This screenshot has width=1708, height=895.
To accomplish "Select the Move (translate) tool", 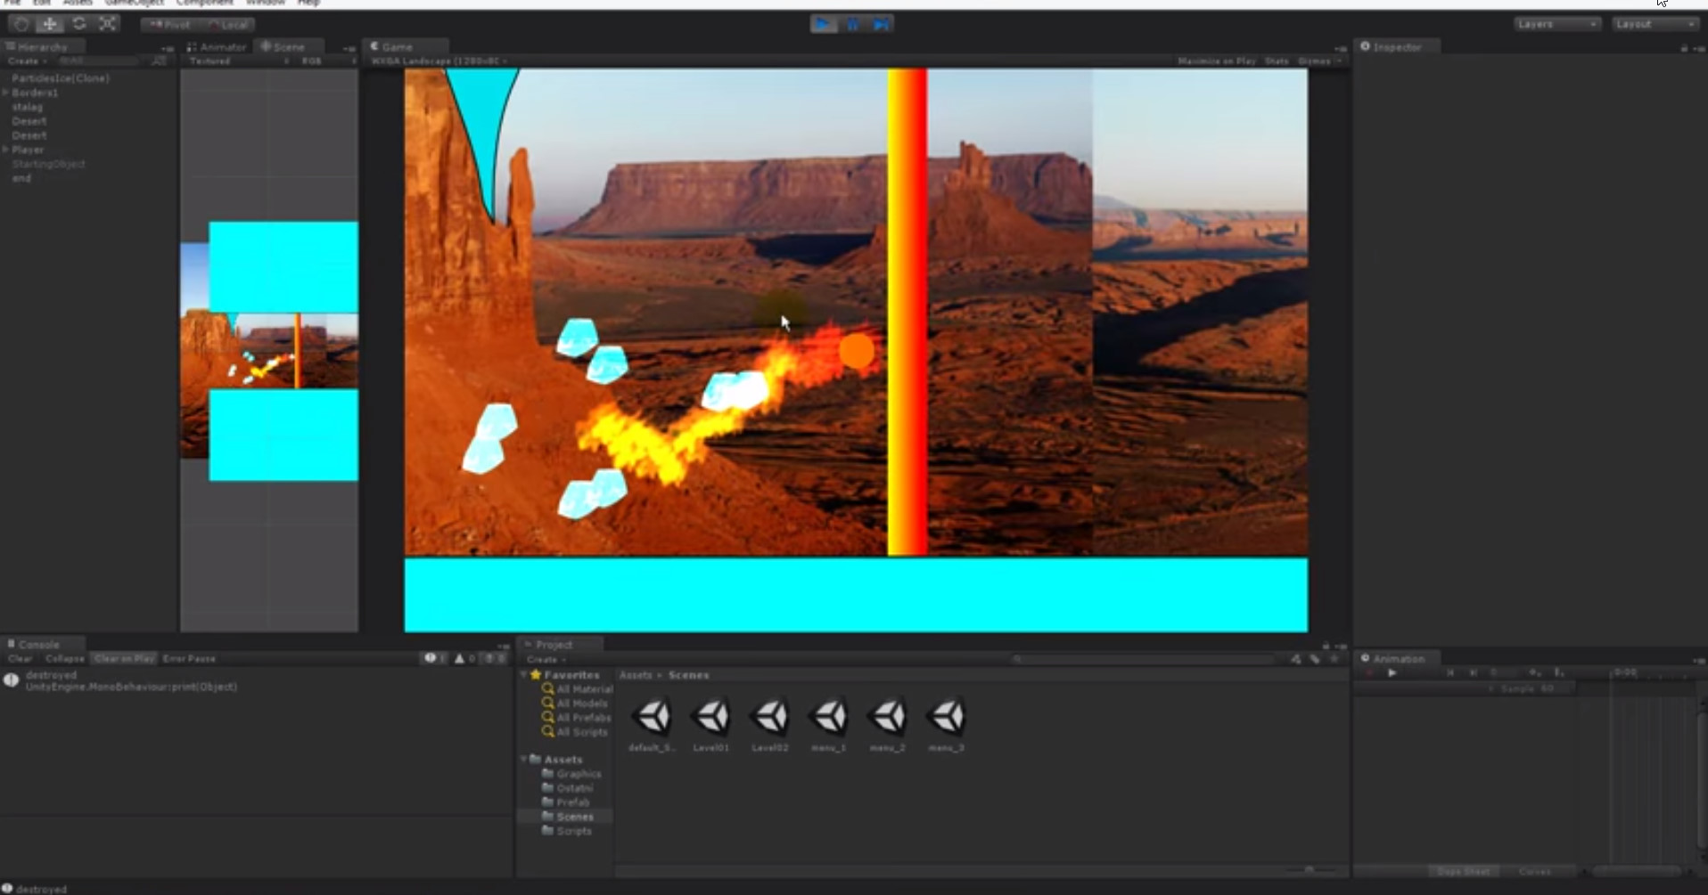I will 50,24.
